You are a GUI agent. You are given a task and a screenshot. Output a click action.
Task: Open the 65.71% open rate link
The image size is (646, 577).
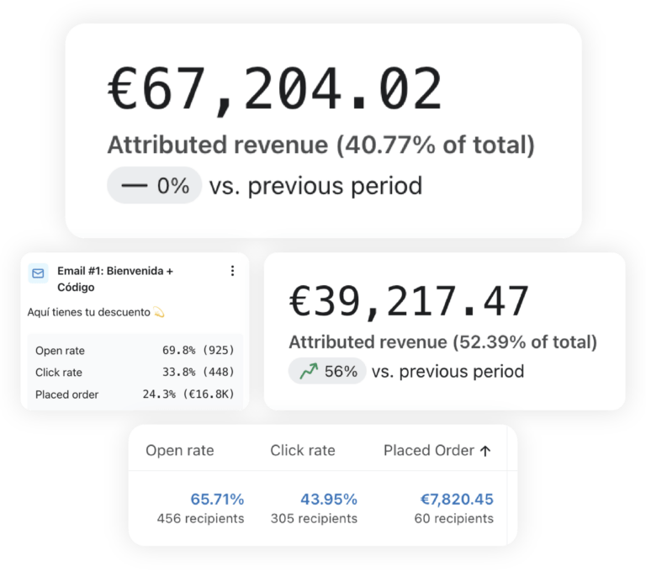217,500
